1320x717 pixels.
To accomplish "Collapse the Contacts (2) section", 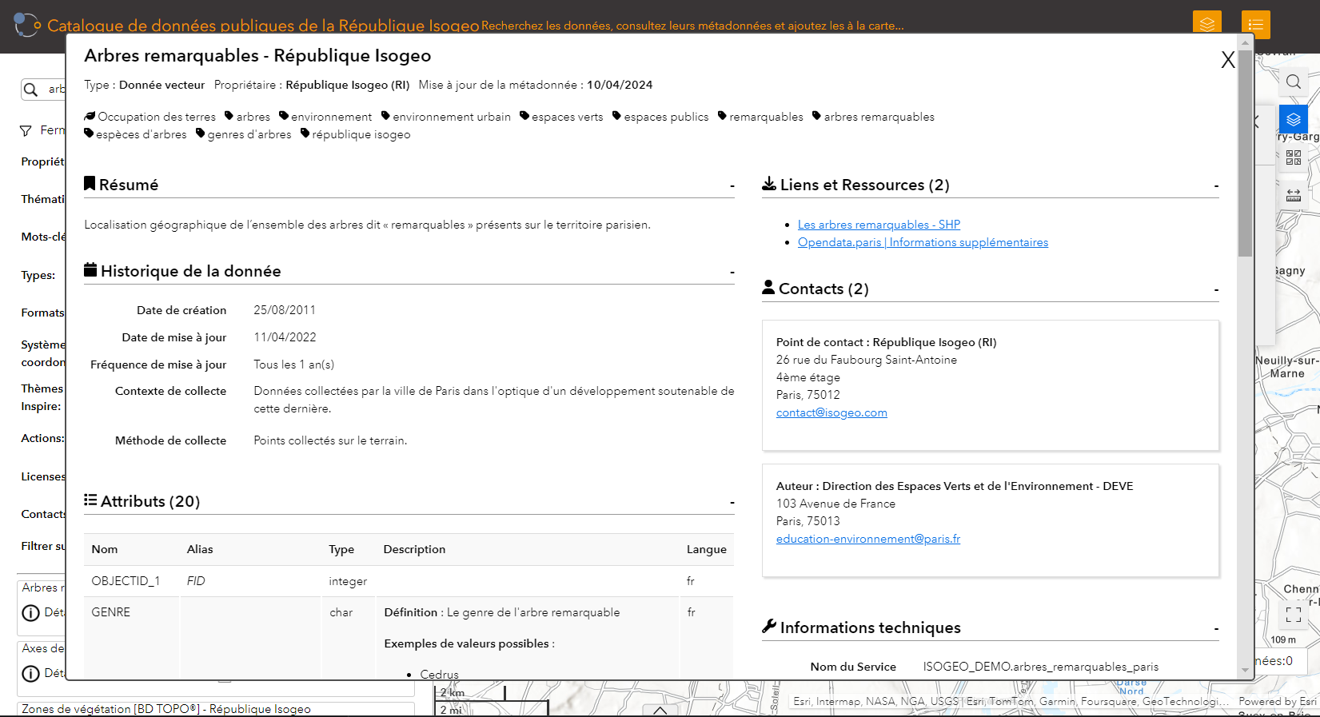I will [1216, 290].
